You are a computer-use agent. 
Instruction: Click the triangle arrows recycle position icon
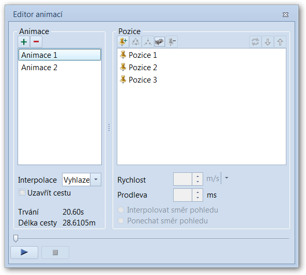tap(135, 42)
